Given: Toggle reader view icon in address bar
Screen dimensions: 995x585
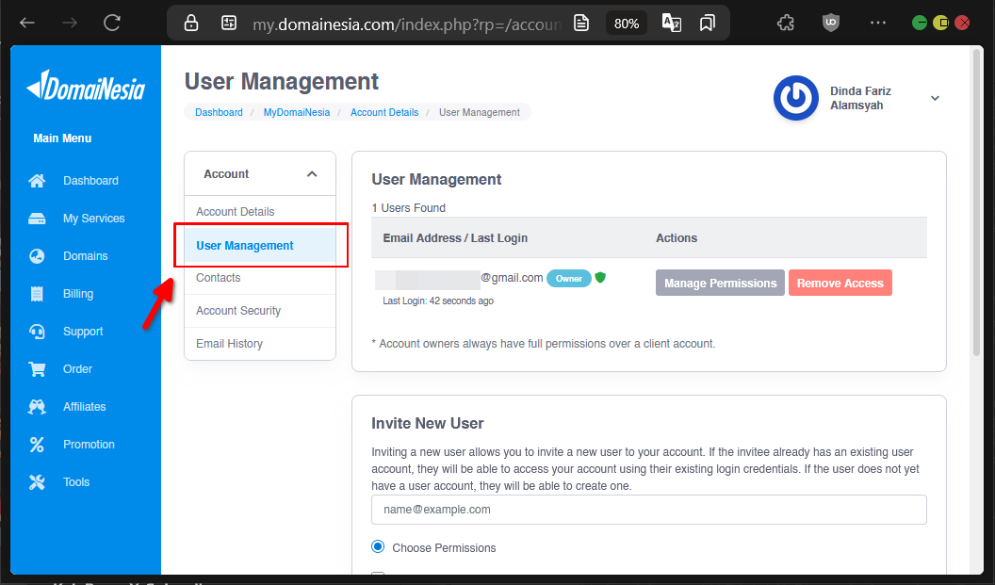Looking at the screenshot, I should coord(581,24).
